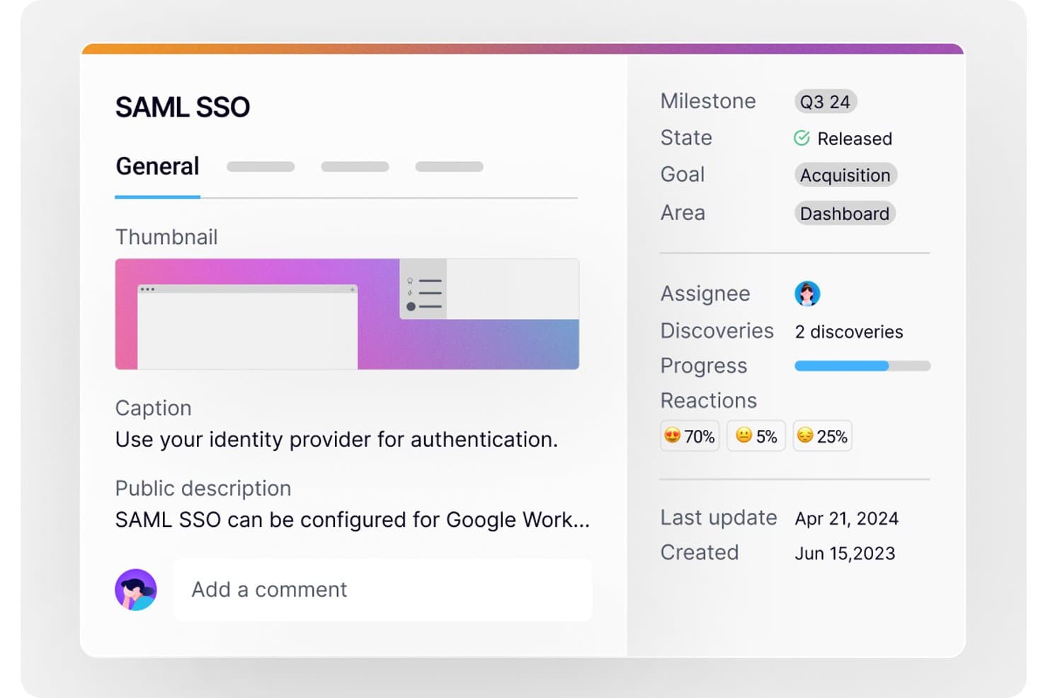
Task: Open the Acquisition goal tag
Action: 845,175
